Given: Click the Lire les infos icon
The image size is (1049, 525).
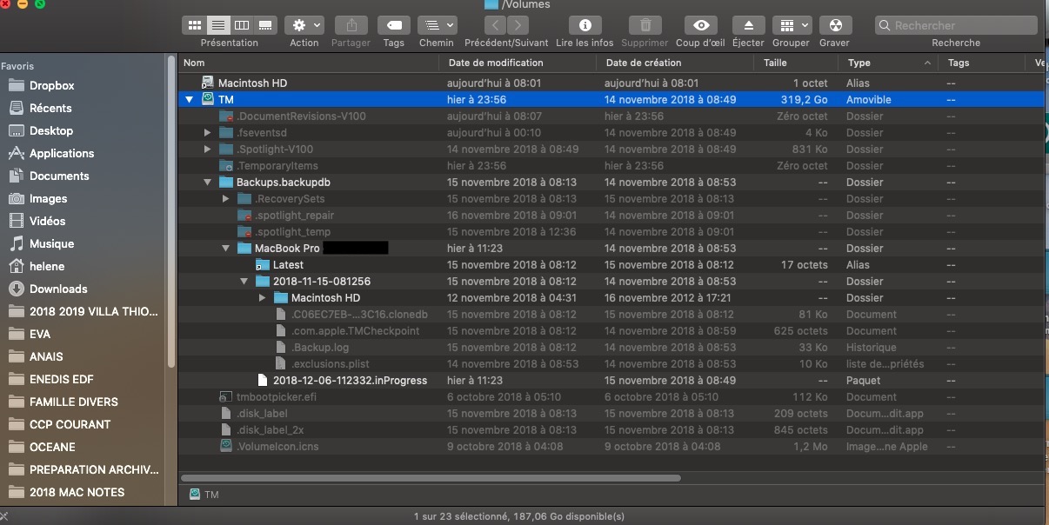Looking at the screenshot, I should pyautogui.click(x=585, y=25).
